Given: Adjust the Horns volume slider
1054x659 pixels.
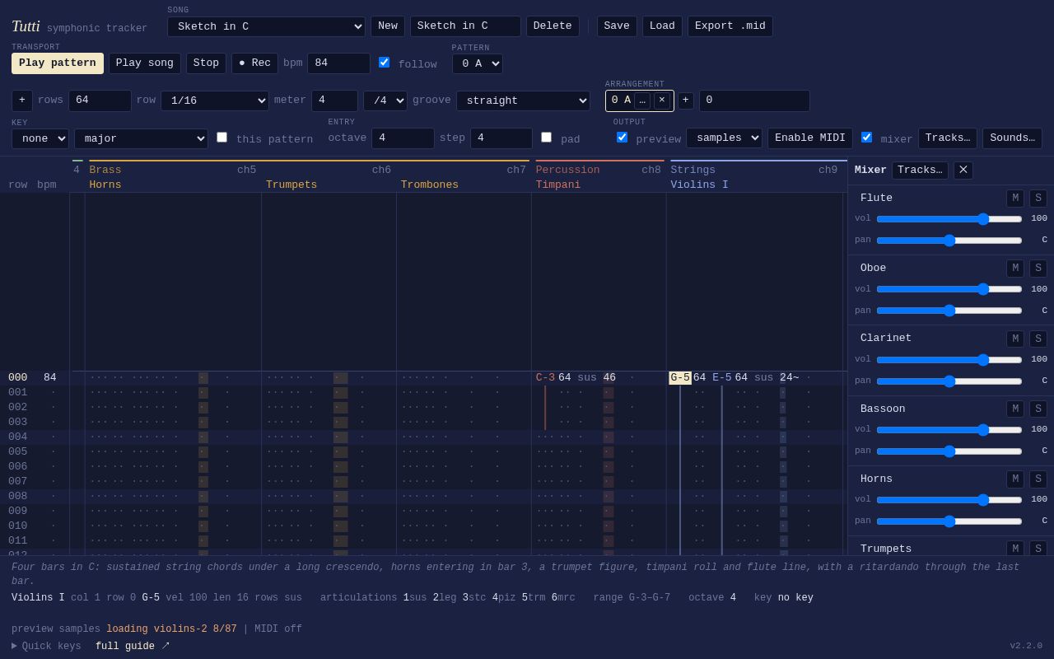Looking at the screenshot, I should click(949, 500).
